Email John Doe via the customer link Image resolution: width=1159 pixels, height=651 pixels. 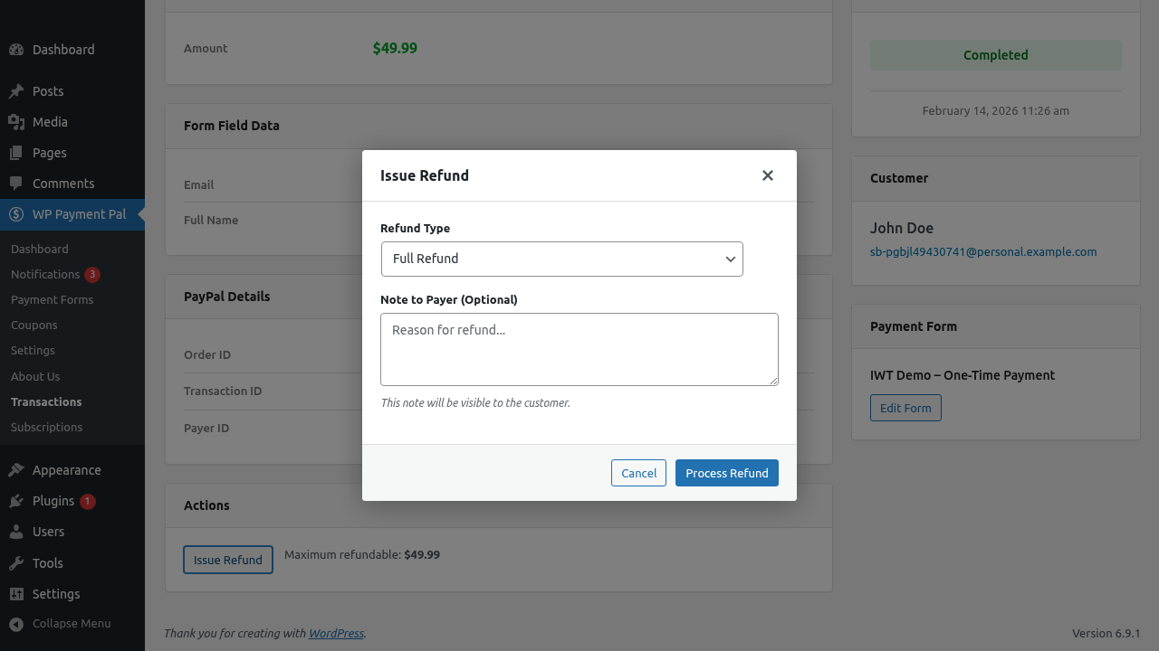[x=983, y=251]
